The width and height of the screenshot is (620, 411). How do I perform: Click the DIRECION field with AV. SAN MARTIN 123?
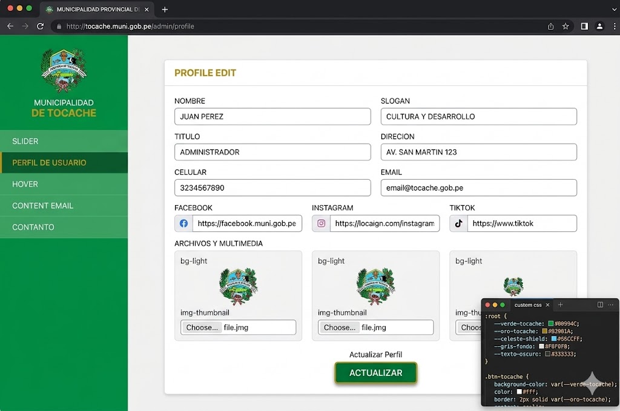point(478,152)
